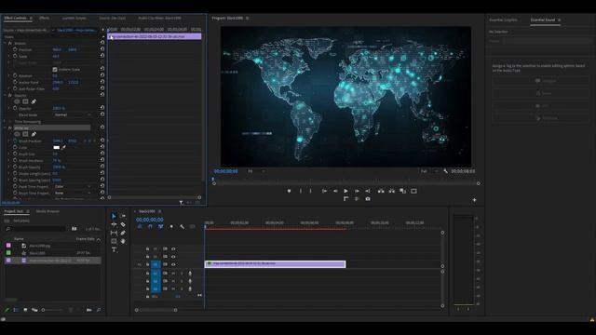Use the pen mask tool under Opacity
Screen dimensions: 596x335
(x=34, y=101)
